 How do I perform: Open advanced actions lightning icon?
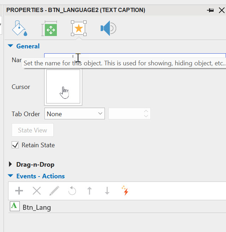pyautogui.click(x=125, y=191)
